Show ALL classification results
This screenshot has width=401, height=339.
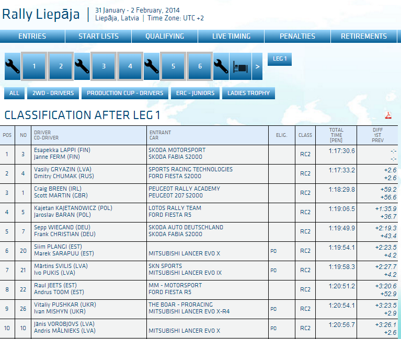tap(14, 93)
